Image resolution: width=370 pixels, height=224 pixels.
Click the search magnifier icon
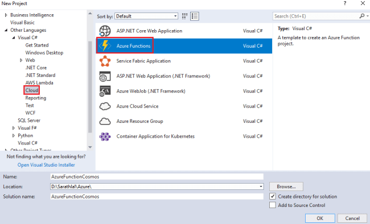pyautogui.click(x=361, y=16)
